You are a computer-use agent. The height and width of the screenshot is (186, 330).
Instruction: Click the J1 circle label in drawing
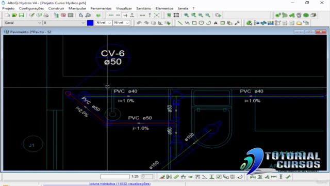point(33,144)
